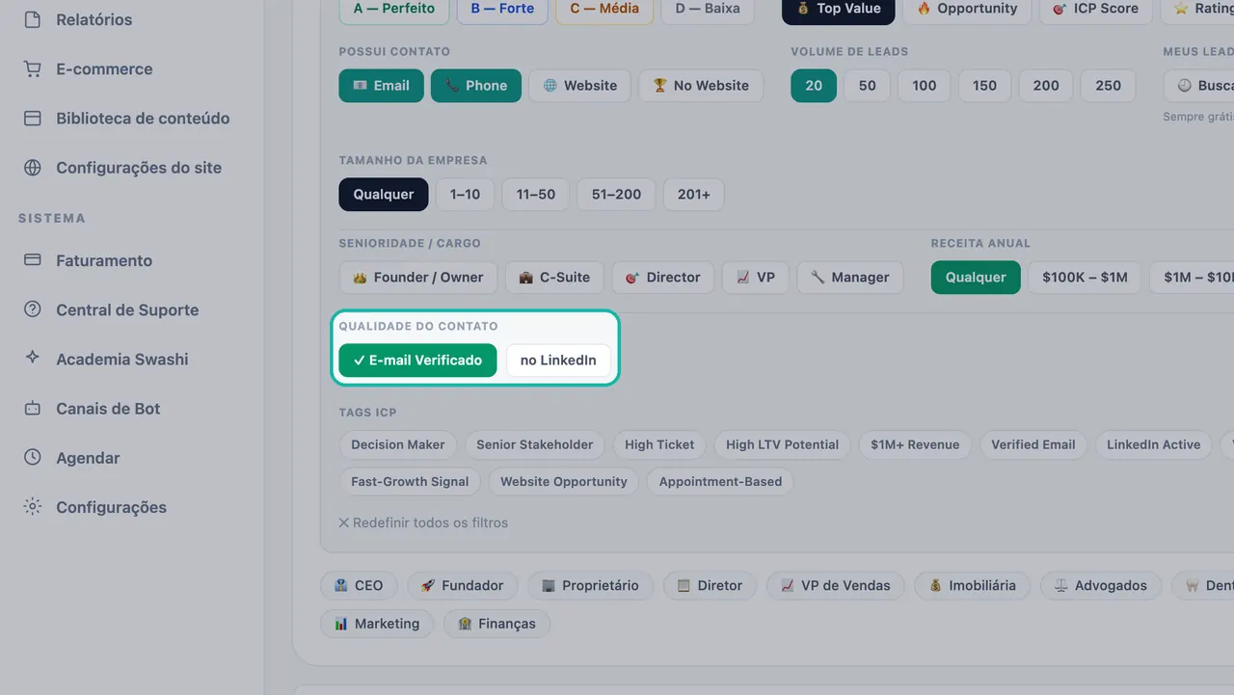This screenshot has height=695, width=1234.
Task: Select the Director seniority chip
Action: [x=663, y=277]
